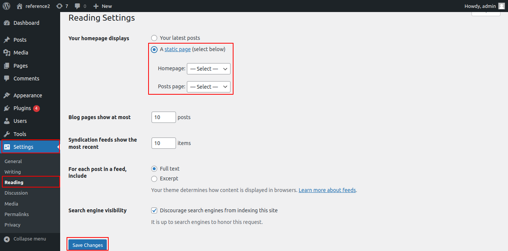The image size is (508, 251).
Task: Click the Collapse menu arrow icon
Action: pos(7,239)
